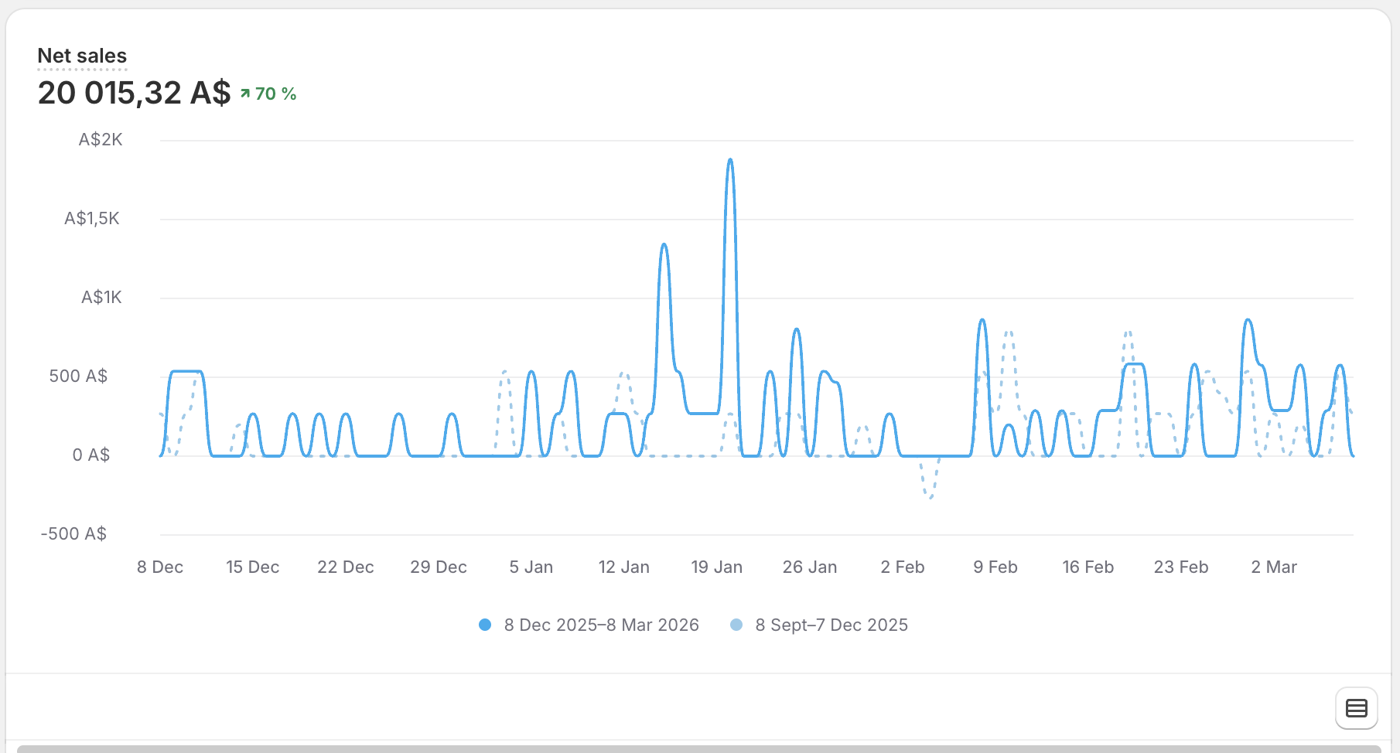Click the dip below zero near 2 Feb
Viewport: 1400px width, 753px height.
click(x=931, y=495)
